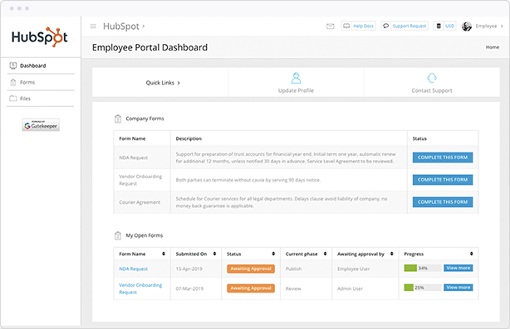This screenshot has height=329, width=510.
Task: Complete the Courier Agreement form
Action: pyautogui.click(x=443, y=202)
